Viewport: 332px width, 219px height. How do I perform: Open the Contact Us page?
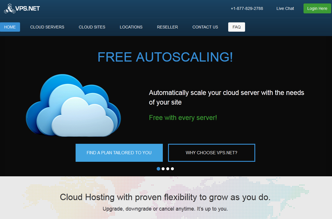pos(205,27)
